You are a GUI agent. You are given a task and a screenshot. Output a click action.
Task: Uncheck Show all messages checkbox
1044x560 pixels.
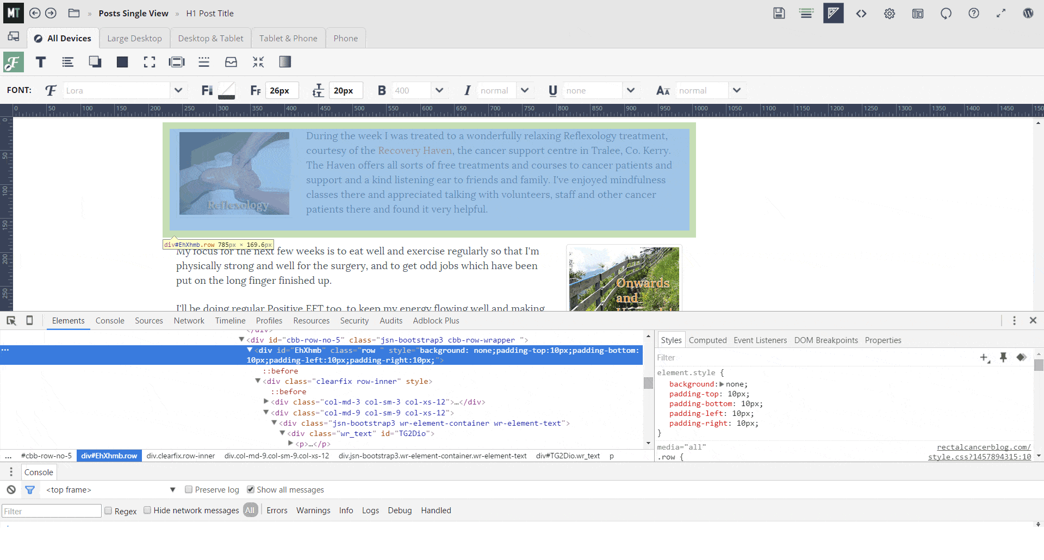tap(251, 490)
